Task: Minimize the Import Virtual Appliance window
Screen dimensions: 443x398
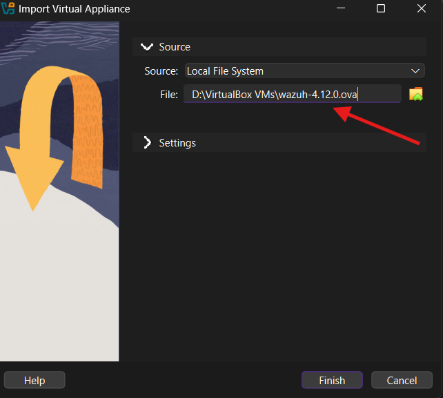Action: [339, 9]
